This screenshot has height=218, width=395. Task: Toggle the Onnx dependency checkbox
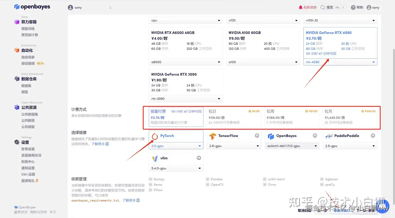265,185
